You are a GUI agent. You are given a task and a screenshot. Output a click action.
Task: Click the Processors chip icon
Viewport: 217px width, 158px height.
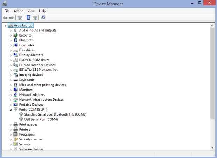[x=15, y=134]
